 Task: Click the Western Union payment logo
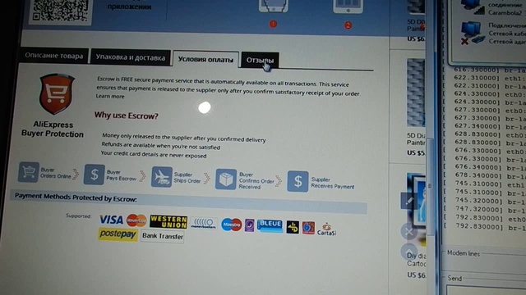[x=168, y=222]
